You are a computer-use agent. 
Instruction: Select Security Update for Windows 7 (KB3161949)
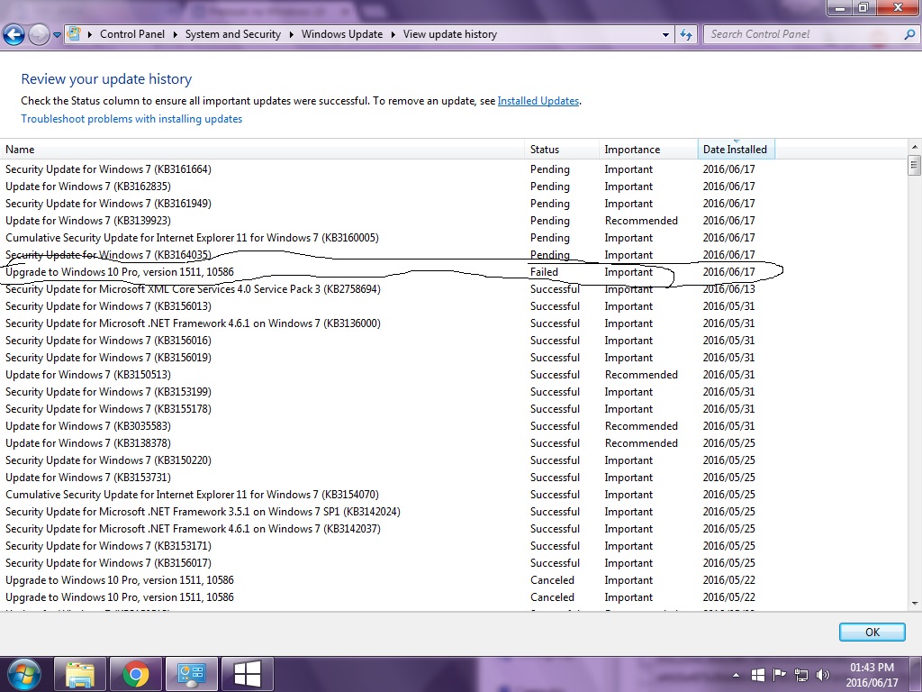pos(387,204)
